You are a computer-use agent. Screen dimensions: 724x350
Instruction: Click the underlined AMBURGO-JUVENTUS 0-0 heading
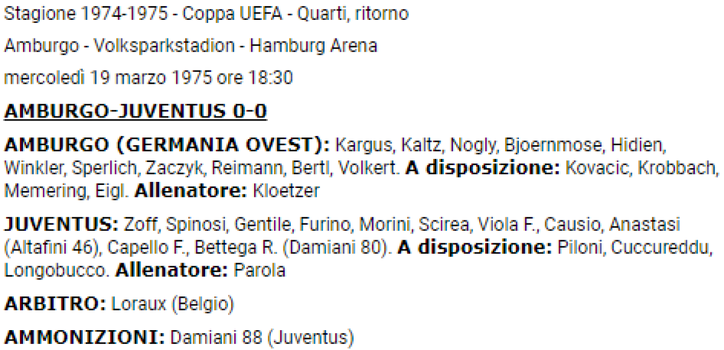point(136,112)
